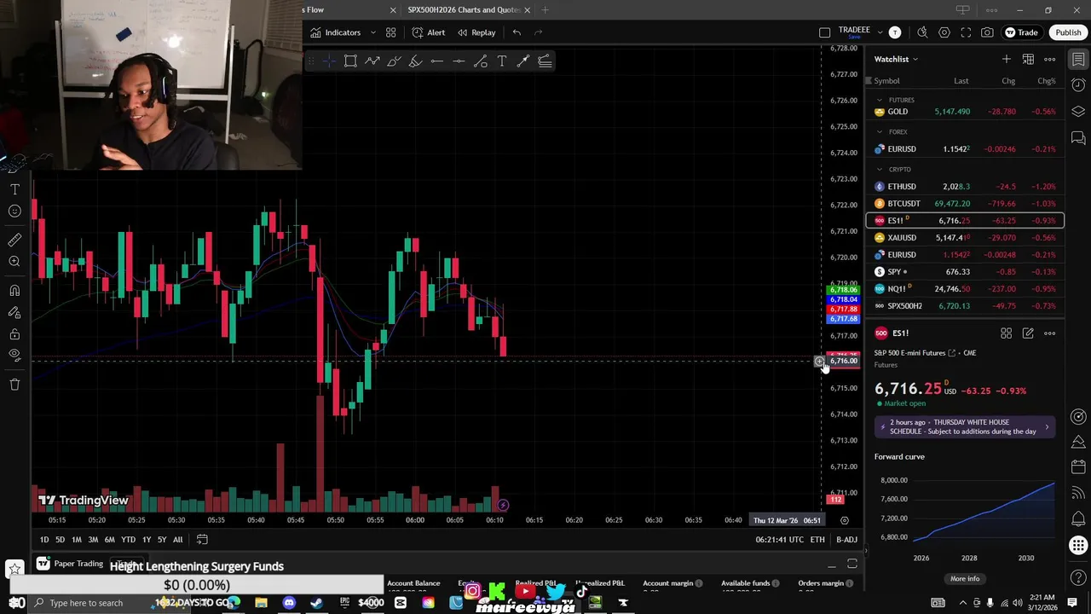1091x614 pixels.
Task: Open watchlist advanced view table icon
Action: coord(1028,59)
